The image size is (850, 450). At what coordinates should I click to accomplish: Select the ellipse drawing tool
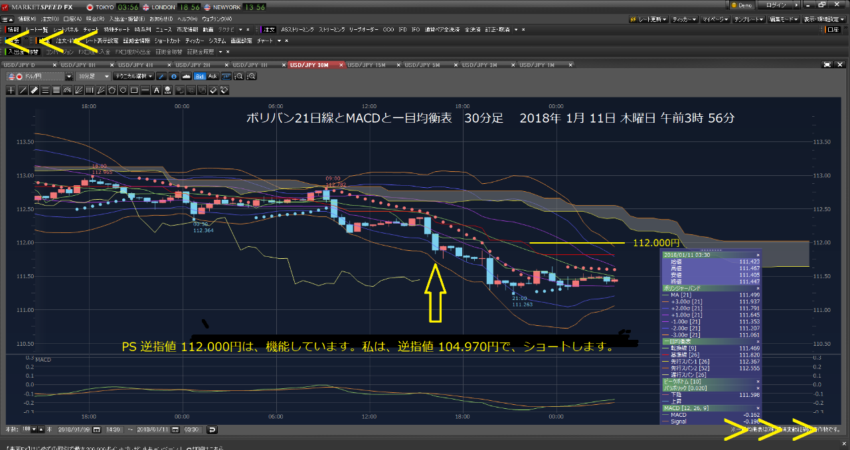tap(122, 90)
